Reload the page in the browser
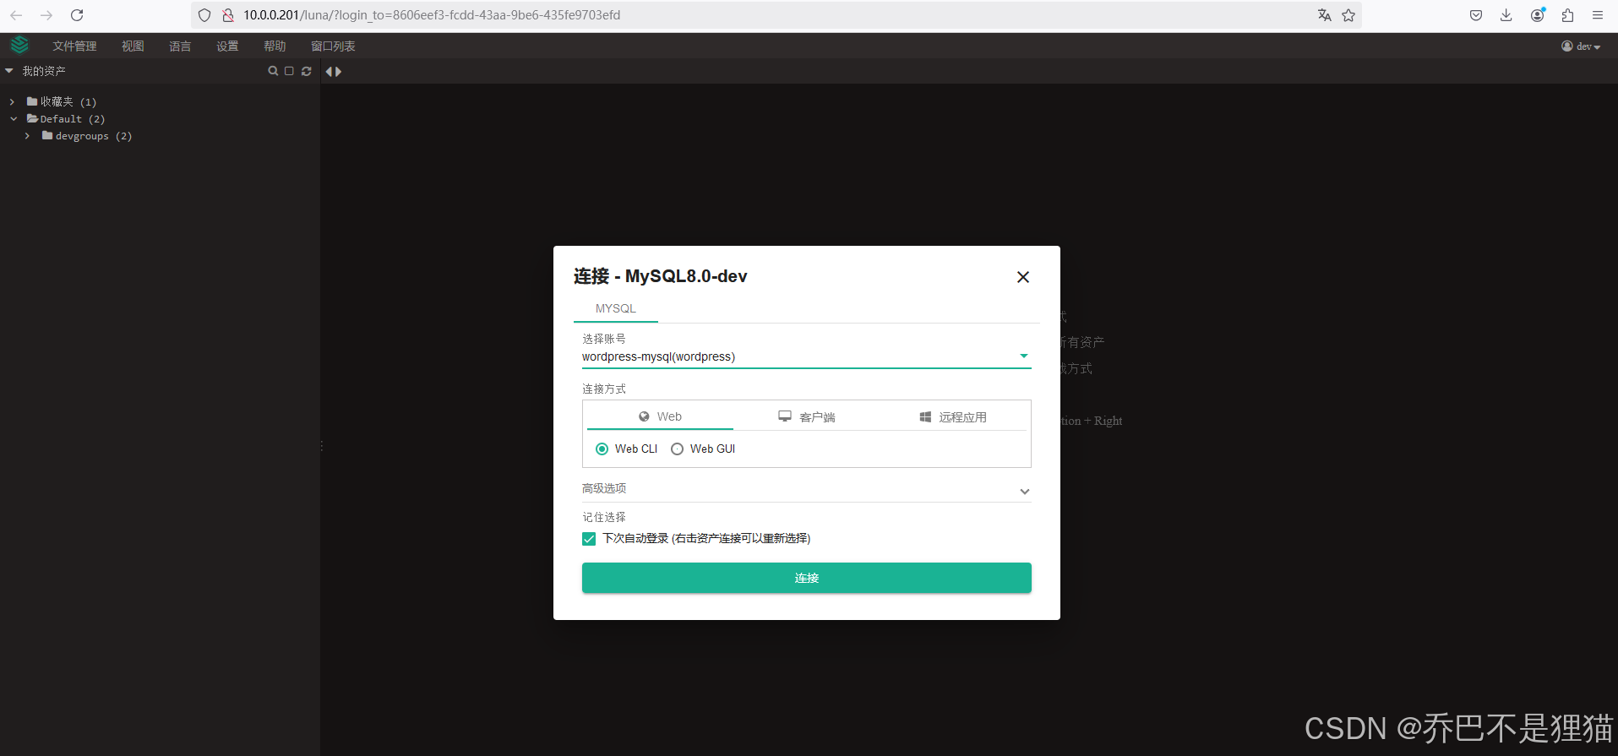The width and height of the screenshot is (1618, 756). coord(77,15)
